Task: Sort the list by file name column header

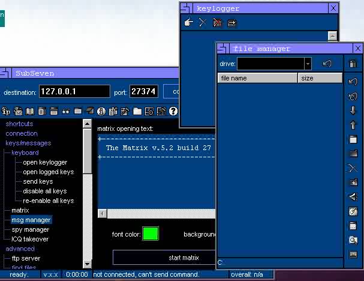Action: point(257,78)
